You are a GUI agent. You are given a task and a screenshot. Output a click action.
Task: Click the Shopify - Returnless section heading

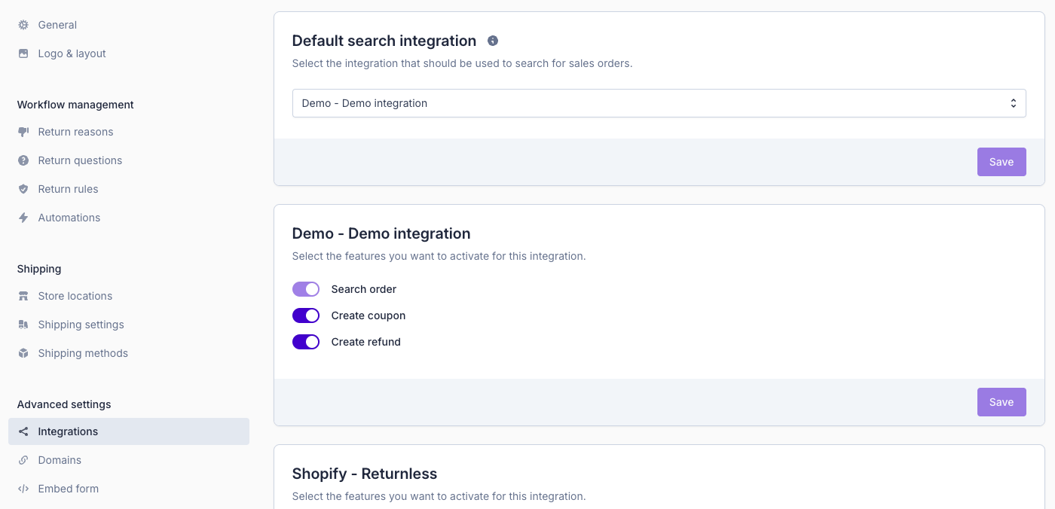pyautogui.click(x=365, y=474)
